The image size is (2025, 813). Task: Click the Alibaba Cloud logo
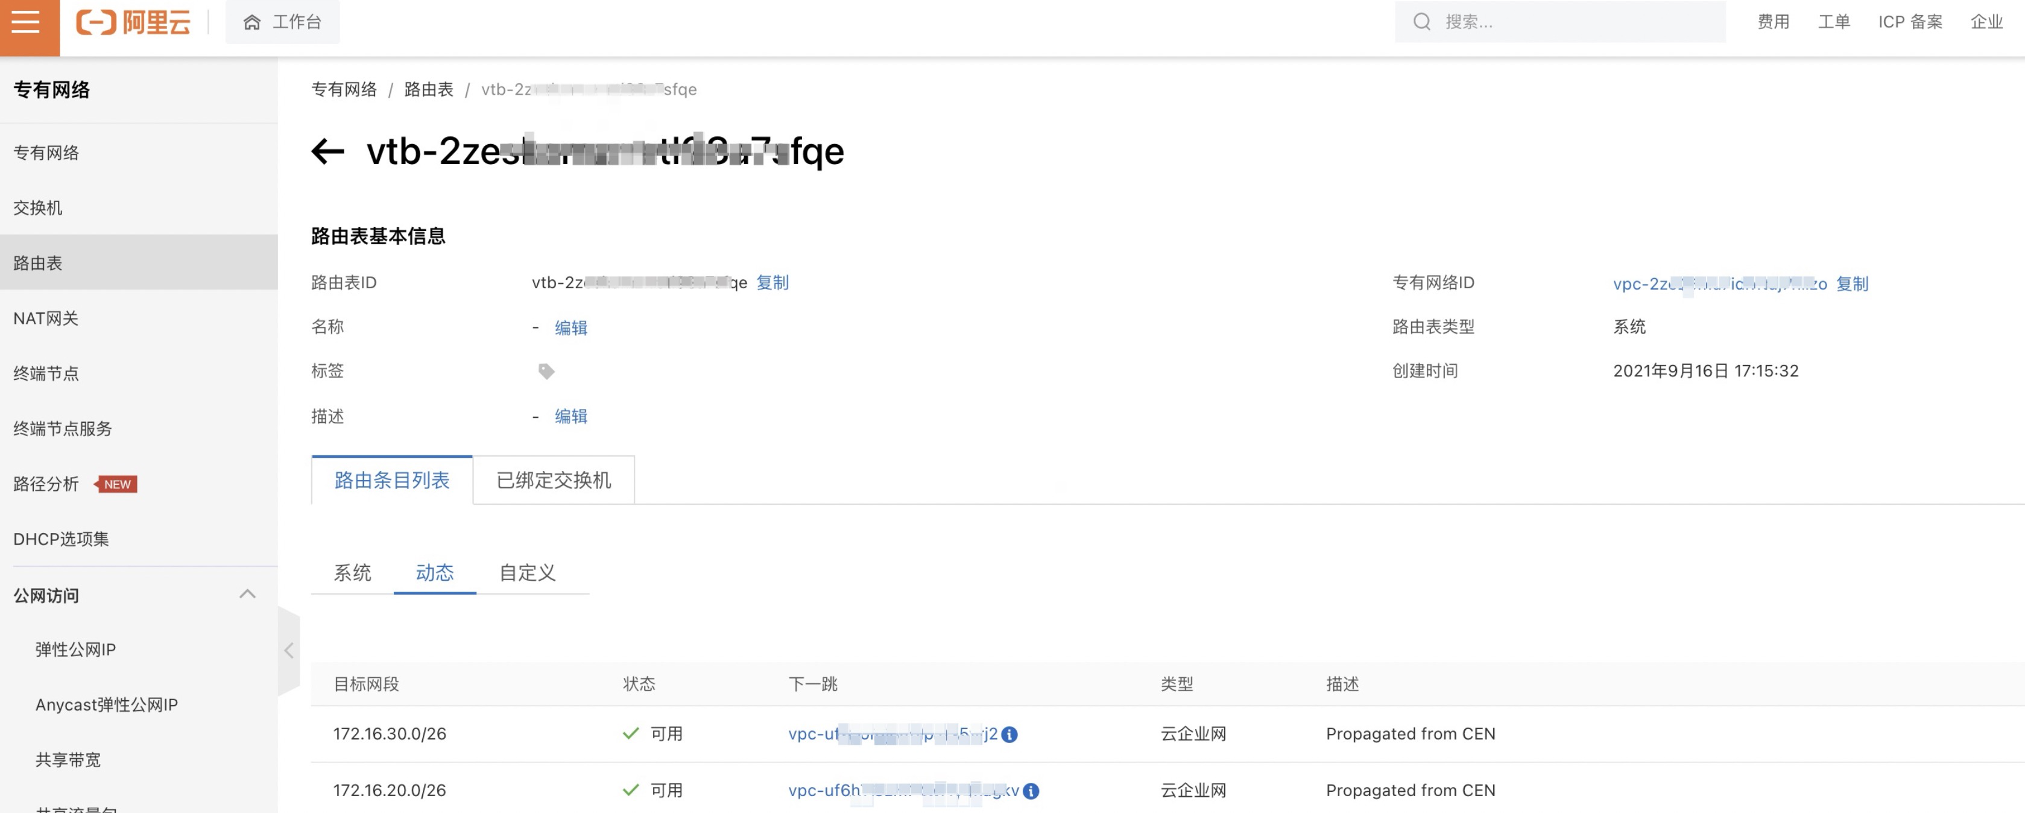(x=134, y=22)
